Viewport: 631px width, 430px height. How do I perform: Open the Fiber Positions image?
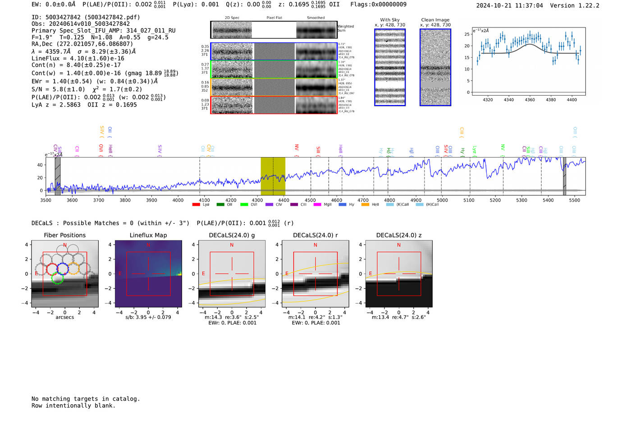pyautogui.click(x=65, y=274)
